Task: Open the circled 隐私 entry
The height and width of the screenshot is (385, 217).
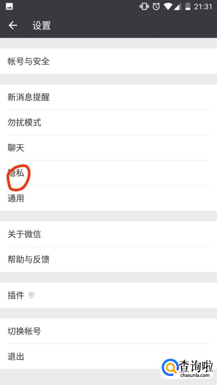Action: (108, 173)
